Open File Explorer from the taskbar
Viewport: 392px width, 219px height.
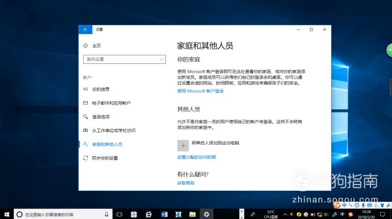(x=192, y=214)
